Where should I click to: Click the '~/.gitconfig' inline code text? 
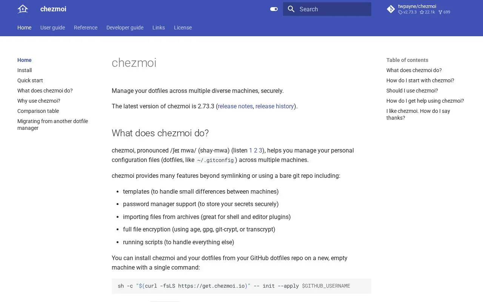click(215, 160)
